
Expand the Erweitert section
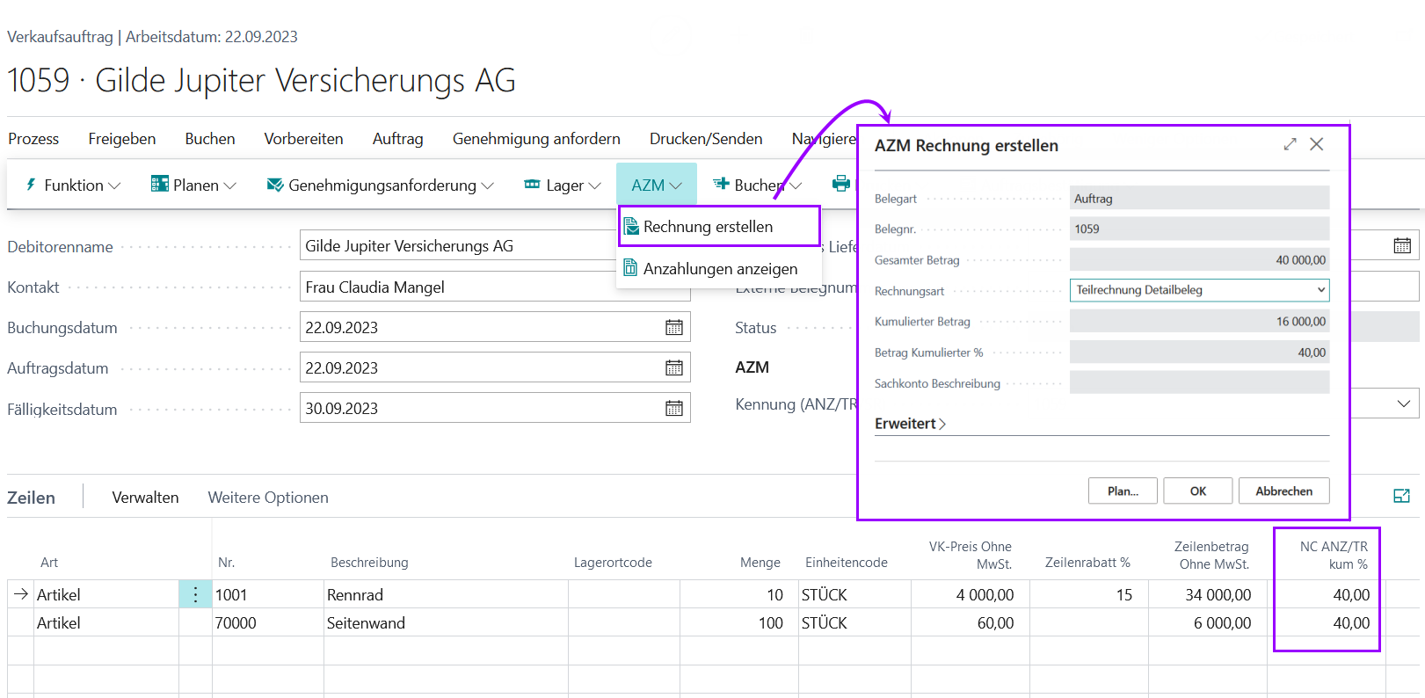(910, 424)
